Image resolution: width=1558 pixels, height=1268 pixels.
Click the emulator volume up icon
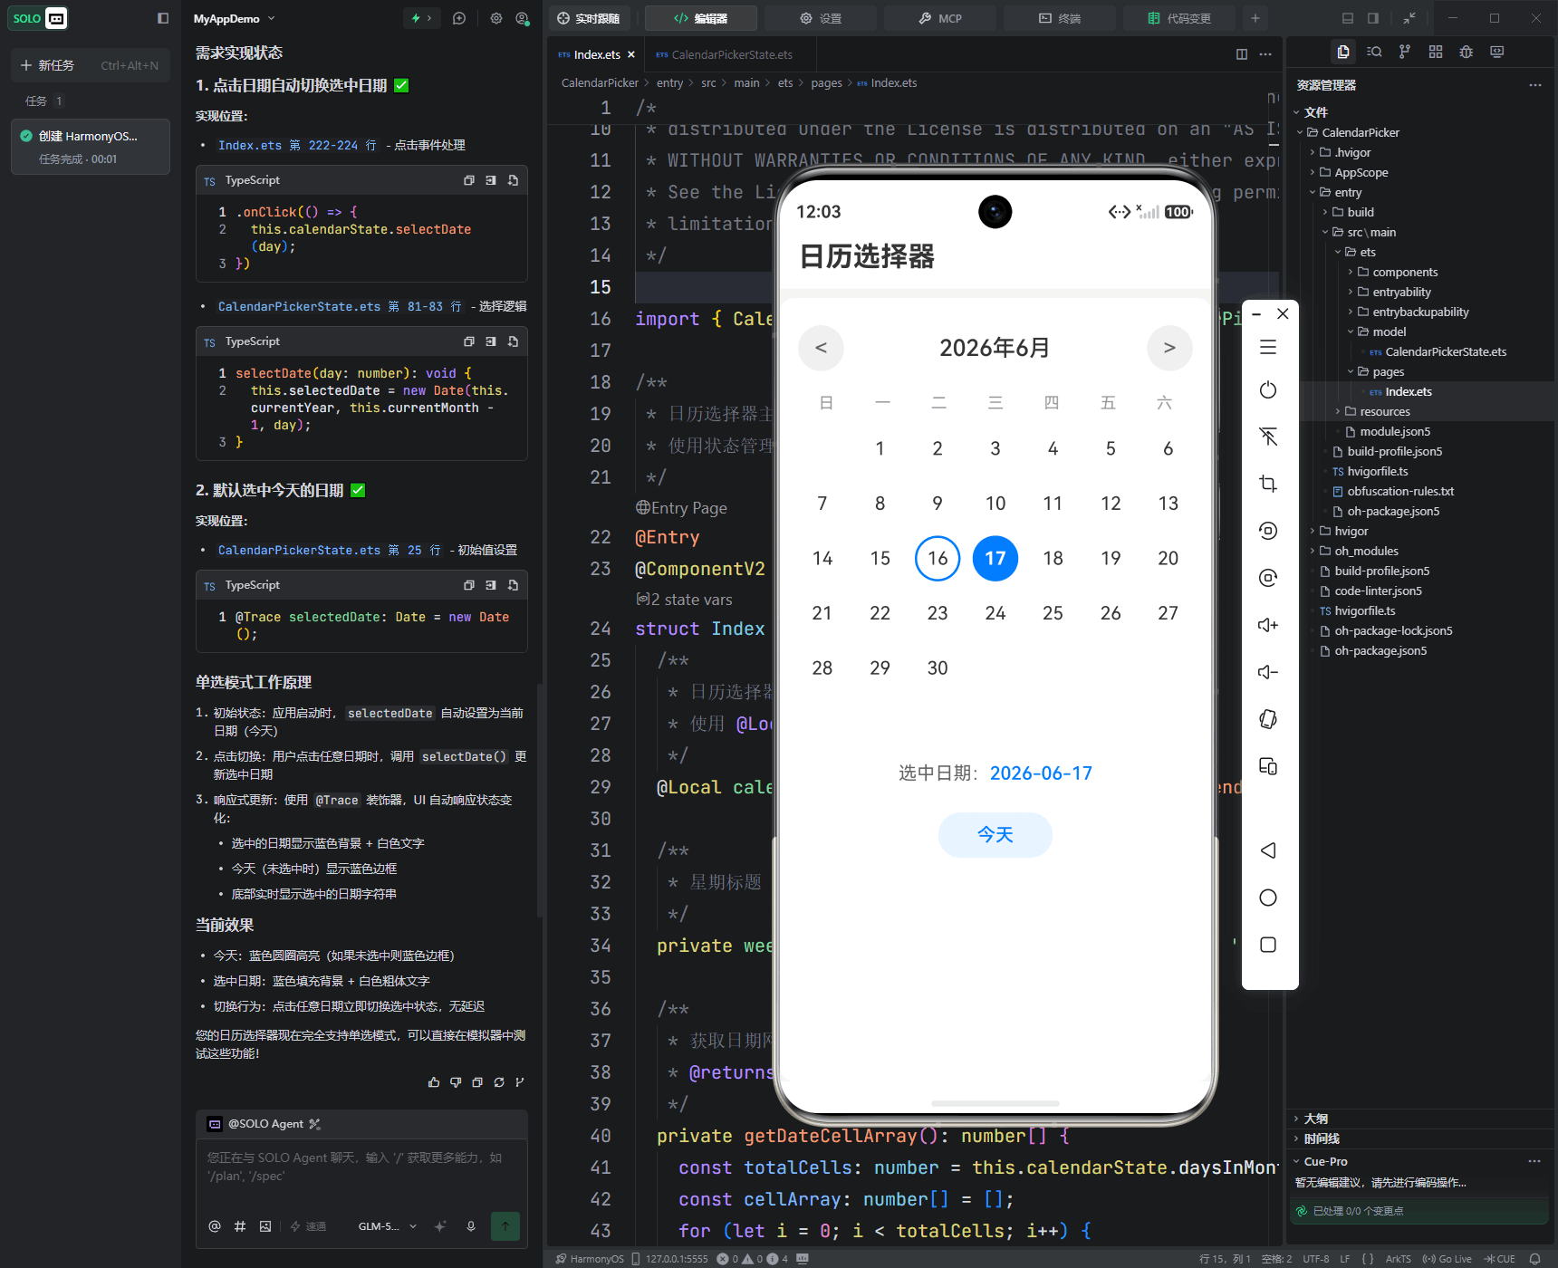[1268, 625]
